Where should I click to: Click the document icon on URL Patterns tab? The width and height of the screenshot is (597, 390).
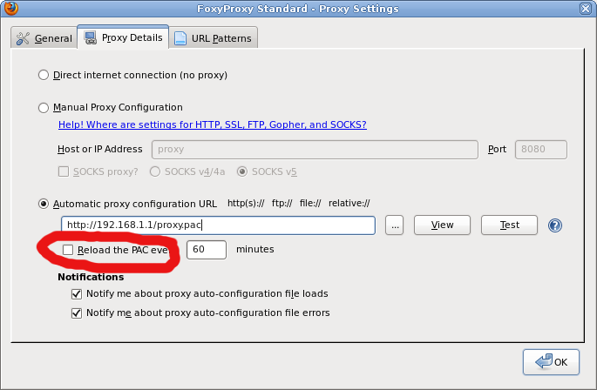[x=180, y=38]
